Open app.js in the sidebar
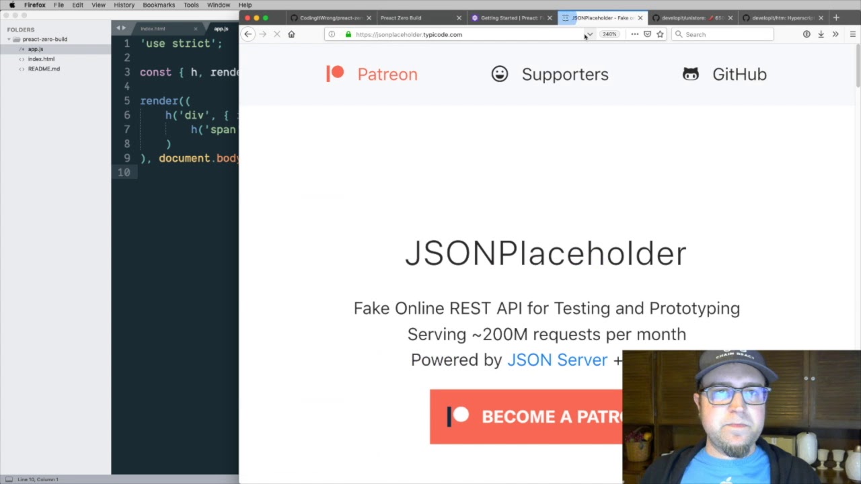 (36, 49)
